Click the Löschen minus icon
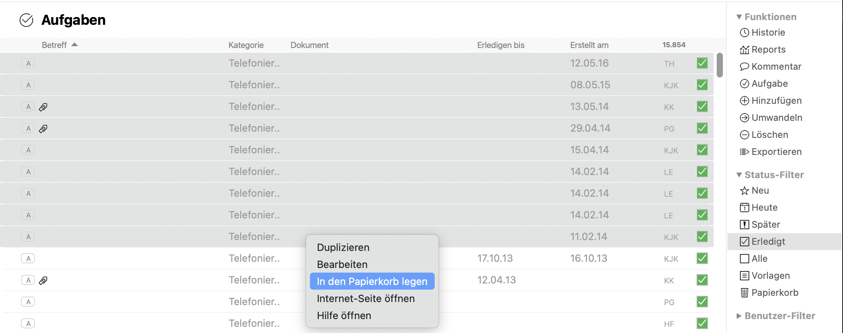The width and height of the screenshot is (843, 333). (744, 135)
